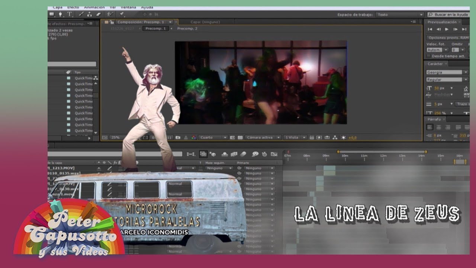Select the Pen tool
The image size is (476, 268).
[x=61, y=14]
